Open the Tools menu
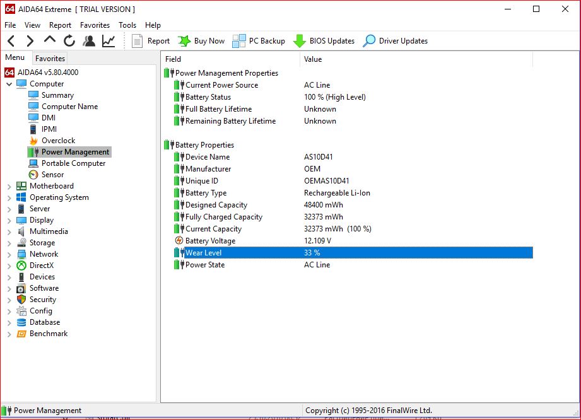This screenshot has width=581, height=420. pyautogui.click(x=127, y=25)
